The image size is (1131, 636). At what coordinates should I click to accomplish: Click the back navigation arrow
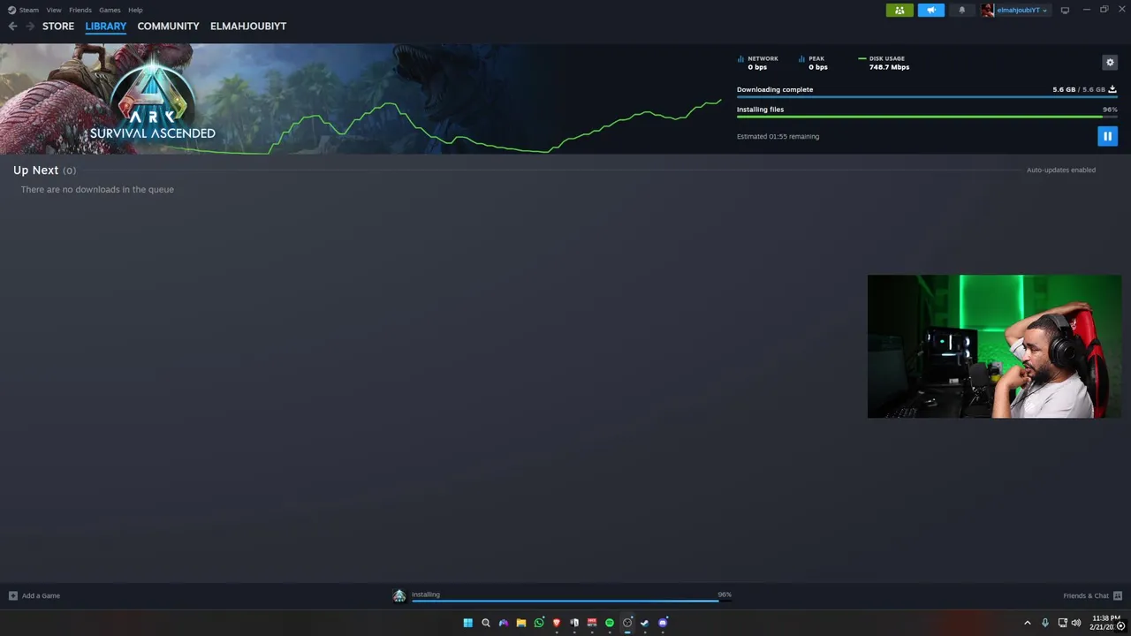coord(12,26)
